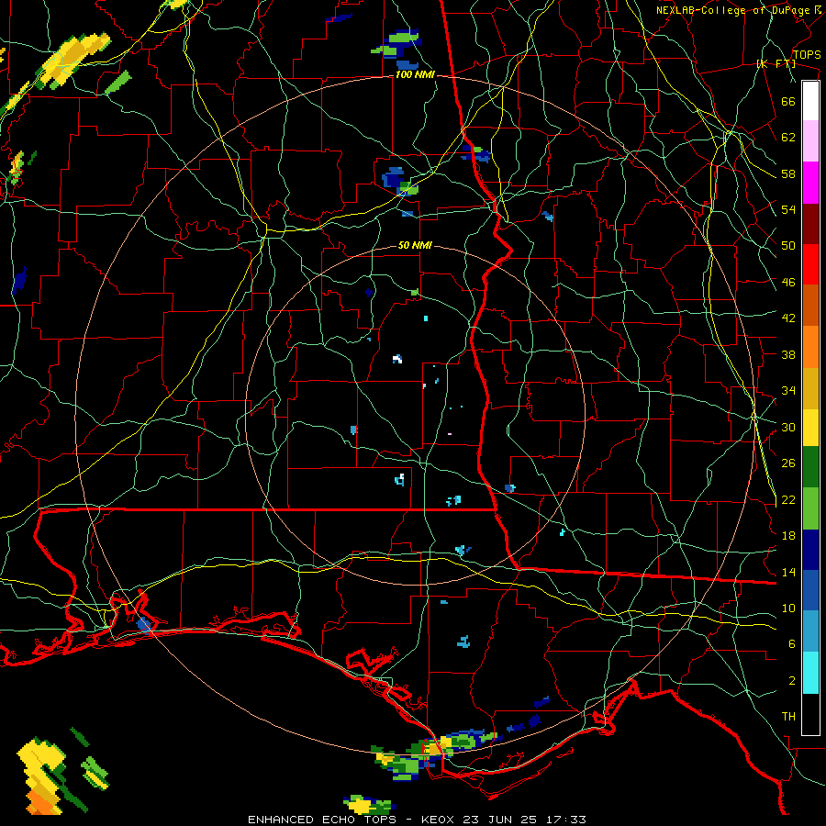Click the legend value 14
The image size is (826, 826).
tap(788, 572)
